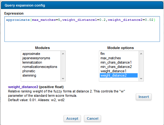This screenshot has height=125, width=164.
Task: Confirm with the Accept button
Action: [x=72, y=118]
